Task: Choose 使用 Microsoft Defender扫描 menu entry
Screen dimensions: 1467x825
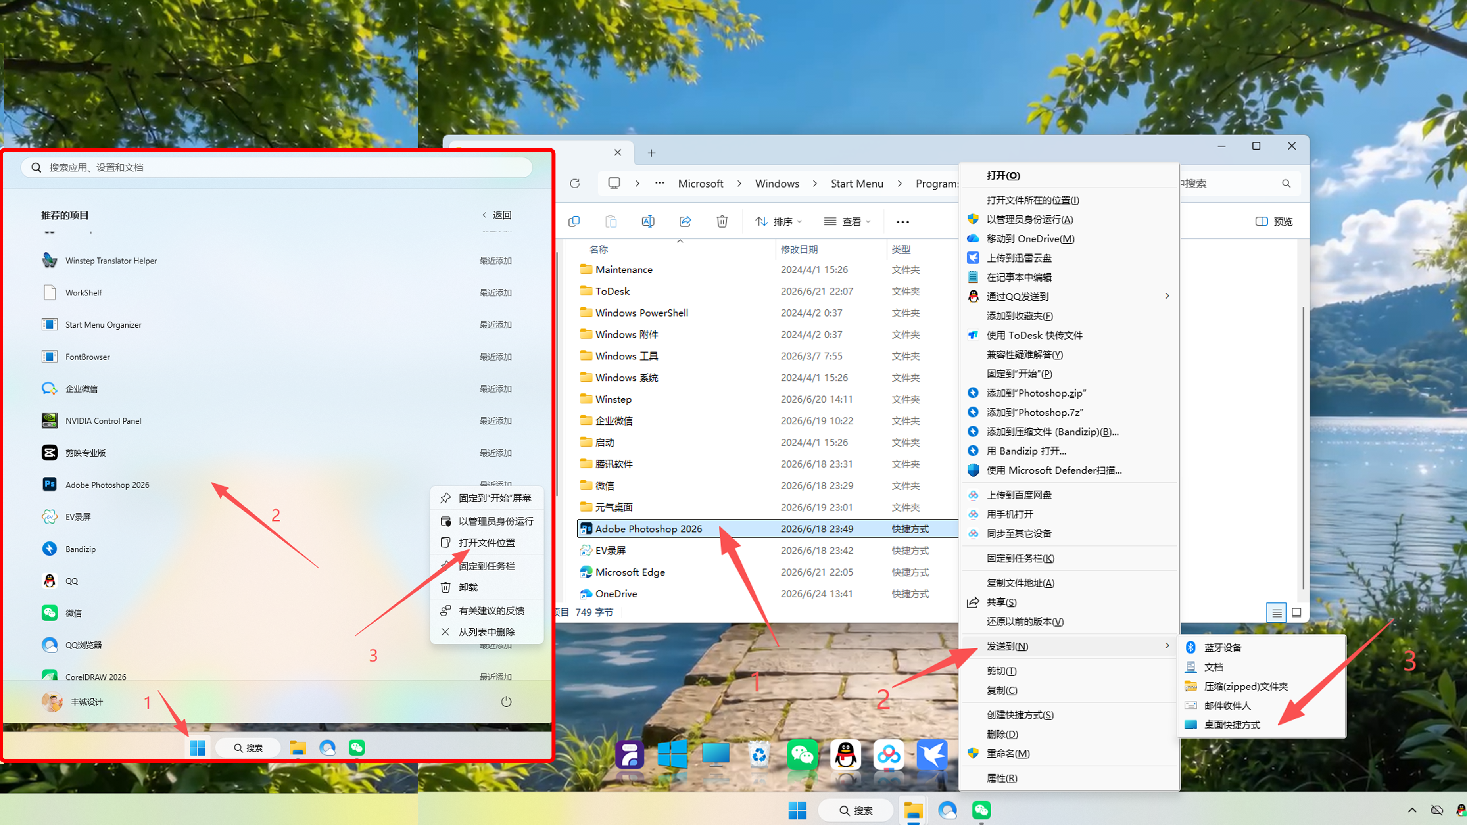Action: pyautogui.click(x=1069, y=470)
